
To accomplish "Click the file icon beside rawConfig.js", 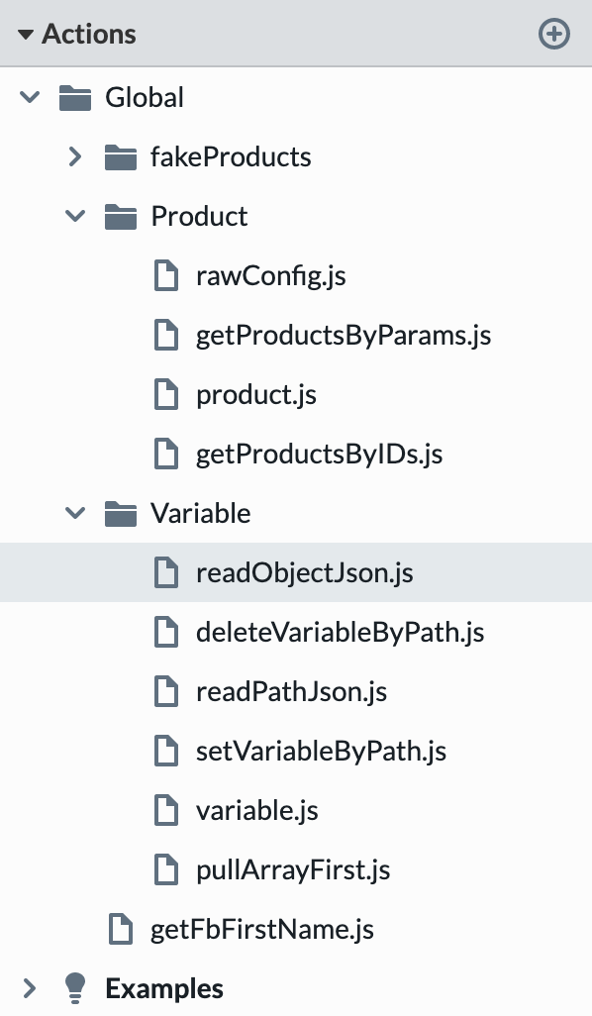I will [x=165, y=275].
